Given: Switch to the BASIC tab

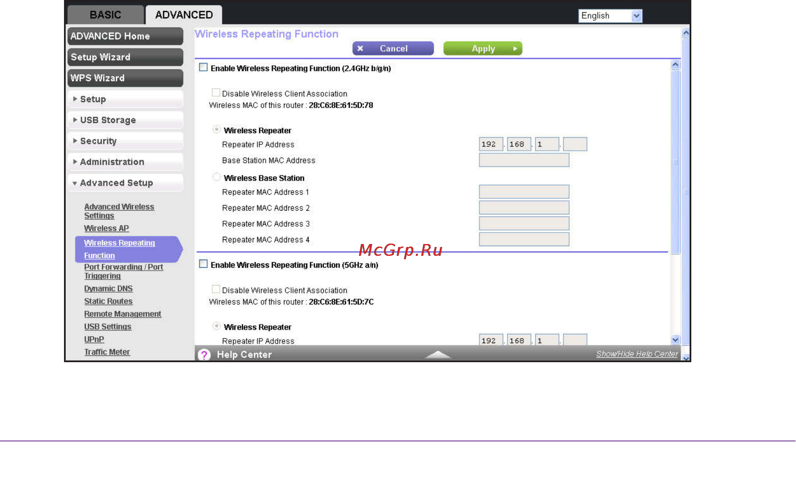Looking at the screenshot, I should click(106, 15).
